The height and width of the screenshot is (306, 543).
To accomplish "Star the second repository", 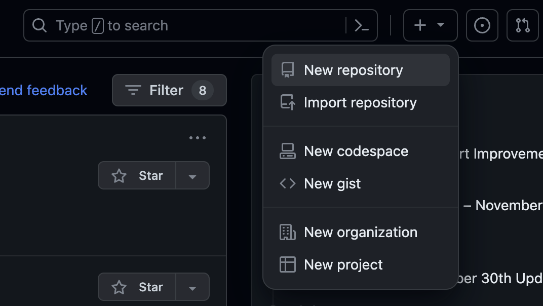I will click(x=137, y=287).
